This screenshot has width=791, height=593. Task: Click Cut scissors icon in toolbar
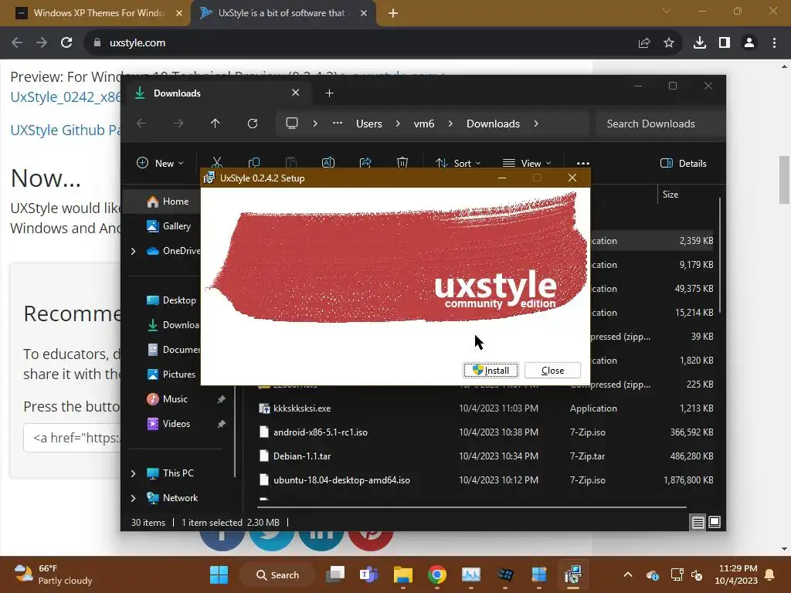pos(217,162)
